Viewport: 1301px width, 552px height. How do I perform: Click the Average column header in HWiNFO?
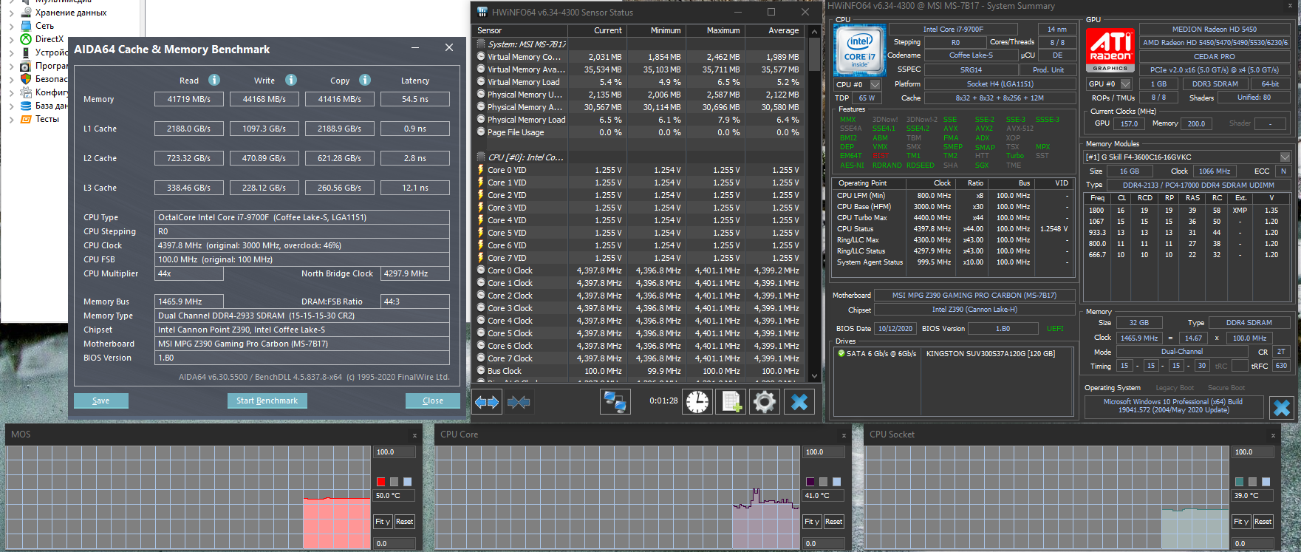(774, 30)
